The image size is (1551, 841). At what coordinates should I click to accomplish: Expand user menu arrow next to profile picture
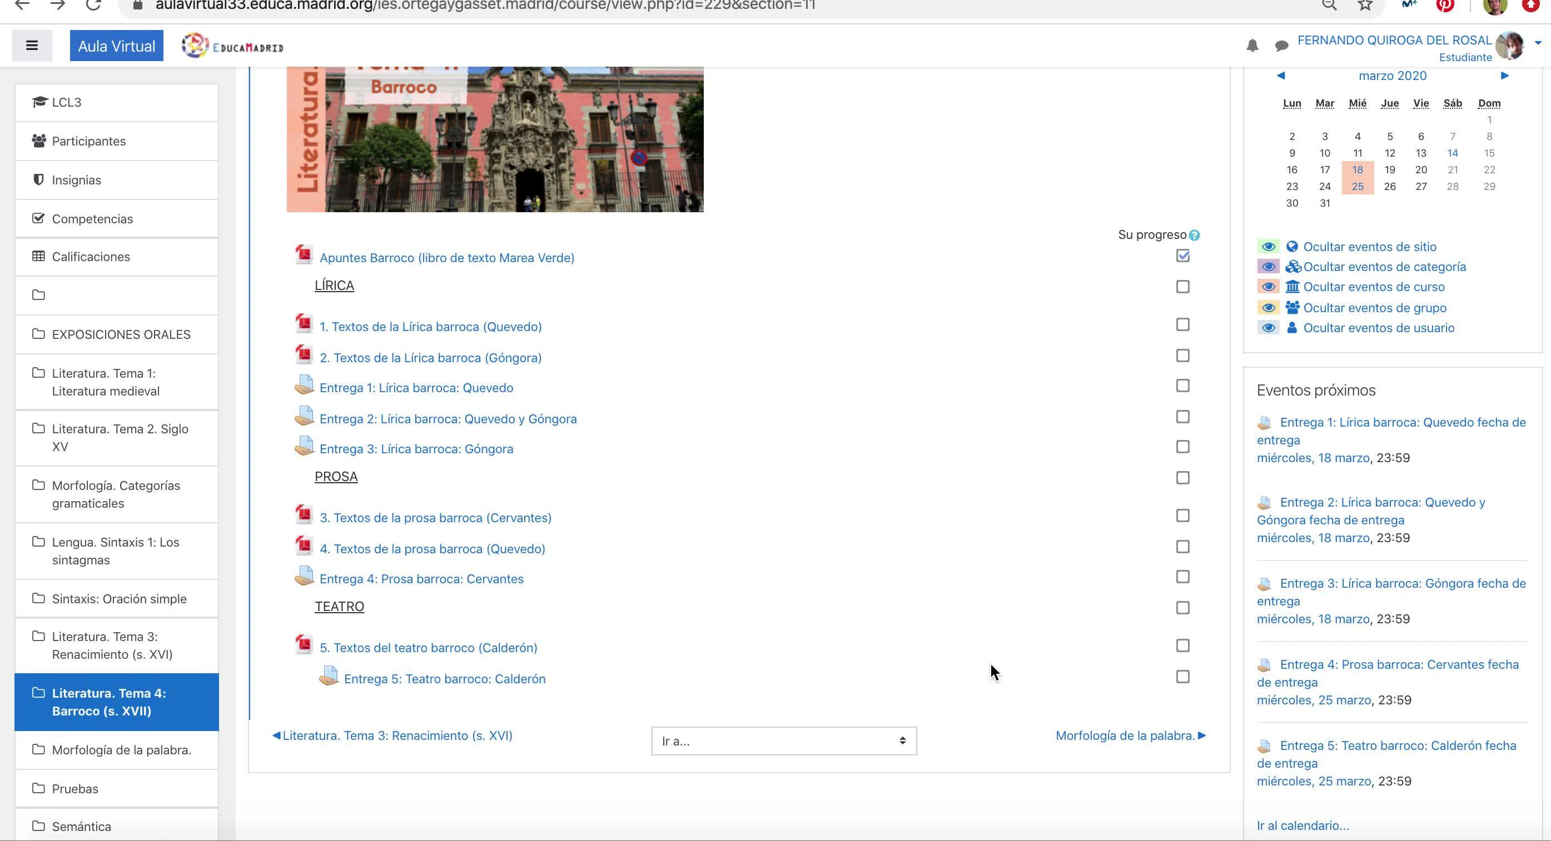tap(1537, 43)
